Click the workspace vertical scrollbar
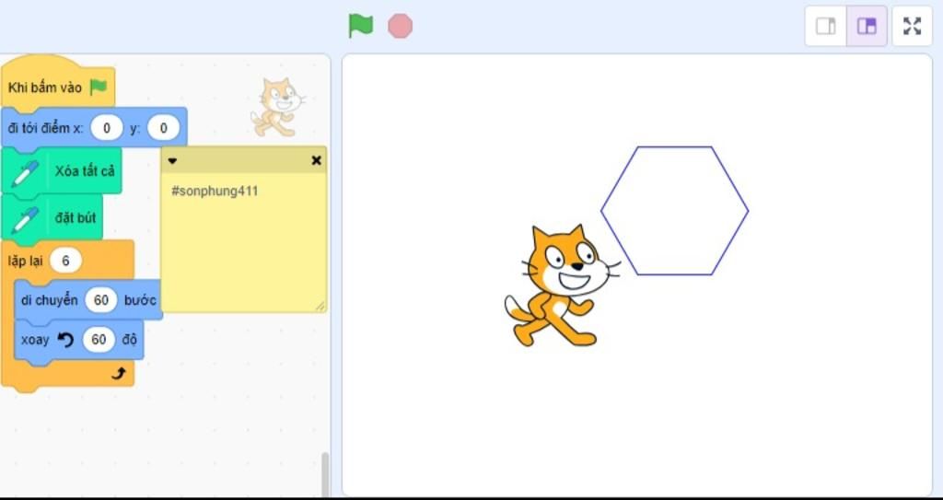 click(x=325, y=474)
